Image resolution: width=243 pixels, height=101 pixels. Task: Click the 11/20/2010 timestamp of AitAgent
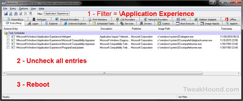229,37
